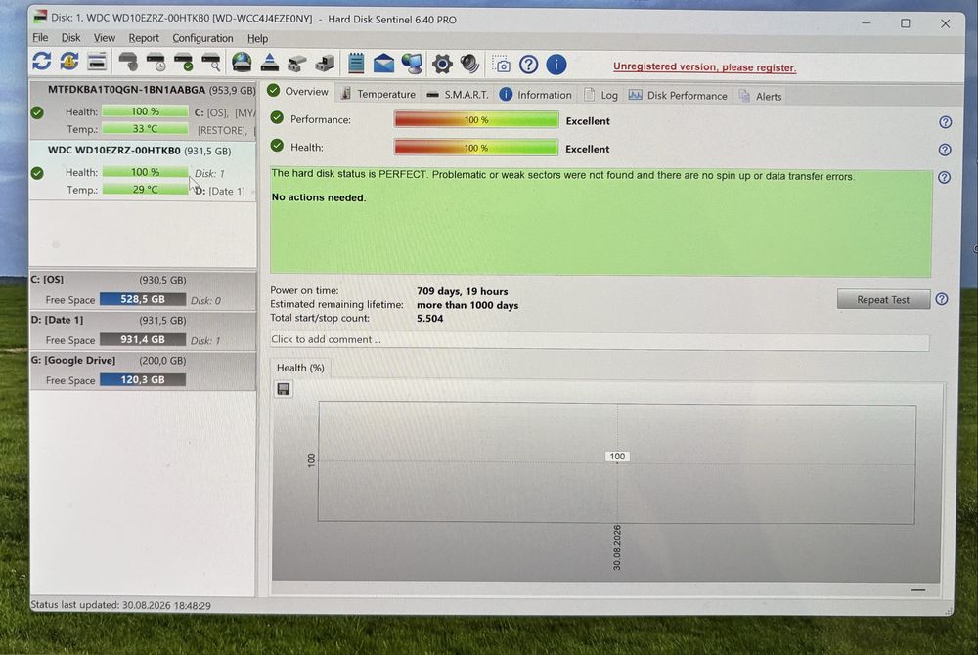Click the 'Status last updated' status bar text

(121, 605)
